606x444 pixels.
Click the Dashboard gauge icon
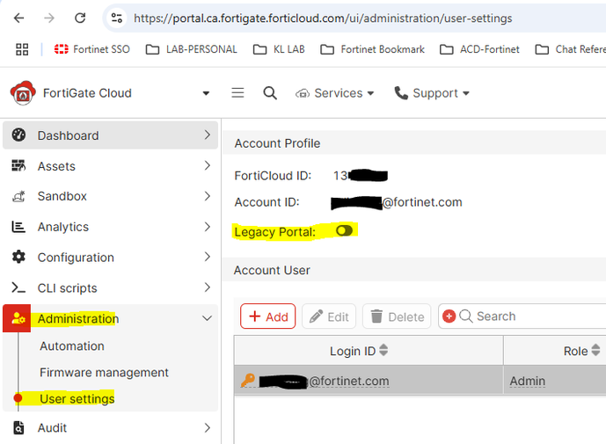point(18,135)
